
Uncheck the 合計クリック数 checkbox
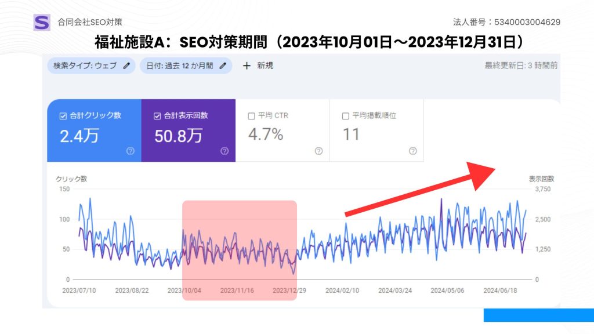pyautogui.click(x=63, y=115)
